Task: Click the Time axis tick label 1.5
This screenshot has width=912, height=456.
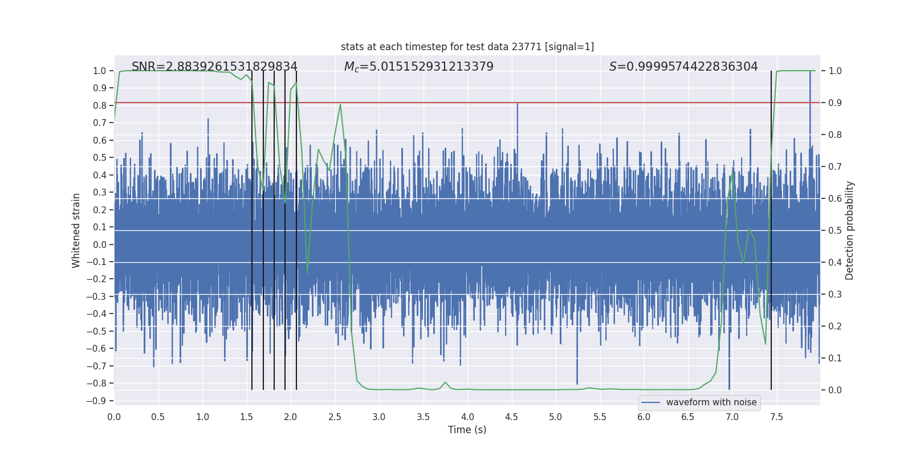Action: tap(246, 417)
